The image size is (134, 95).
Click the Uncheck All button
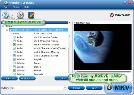pyautogui.click(x=27, y=78)
